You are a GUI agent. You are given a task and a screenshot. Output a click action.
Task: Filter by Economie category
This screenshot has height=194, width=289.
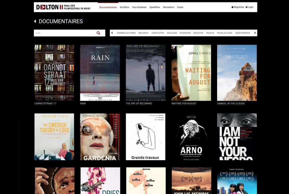tap(185, 33)
